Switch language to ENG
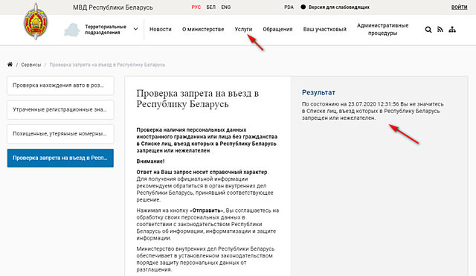Viewport: 476px width, 276px height. tap(226, 7)
